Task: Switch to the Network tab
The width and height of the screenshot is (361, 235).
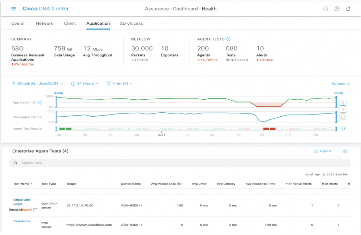Action: (x=44, y=23)
